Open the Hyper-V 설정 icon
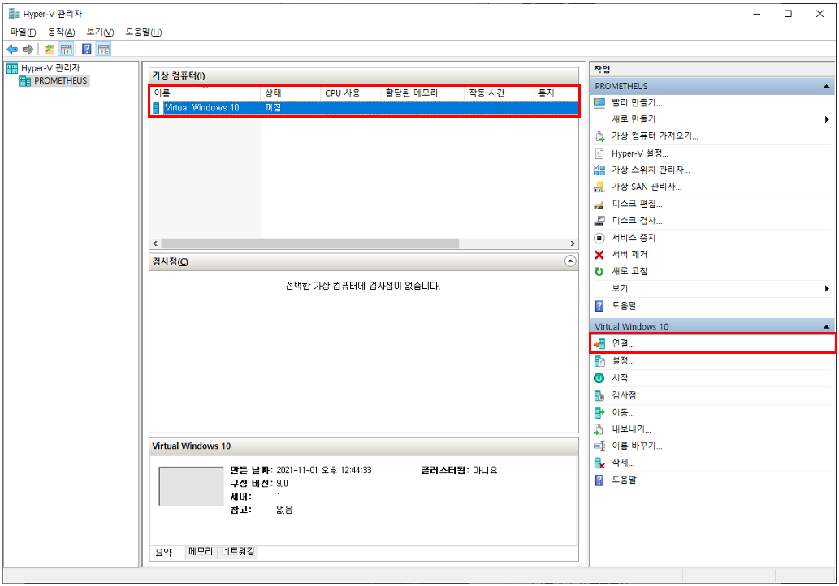This screenshot has height=586, width=839. click(599, 153)
